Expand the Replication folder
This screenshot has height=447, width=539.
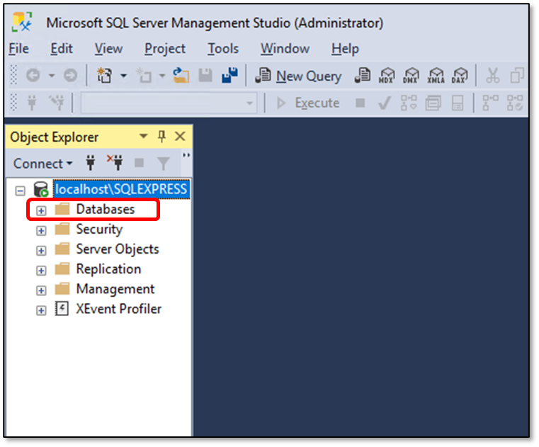[41, 271]
